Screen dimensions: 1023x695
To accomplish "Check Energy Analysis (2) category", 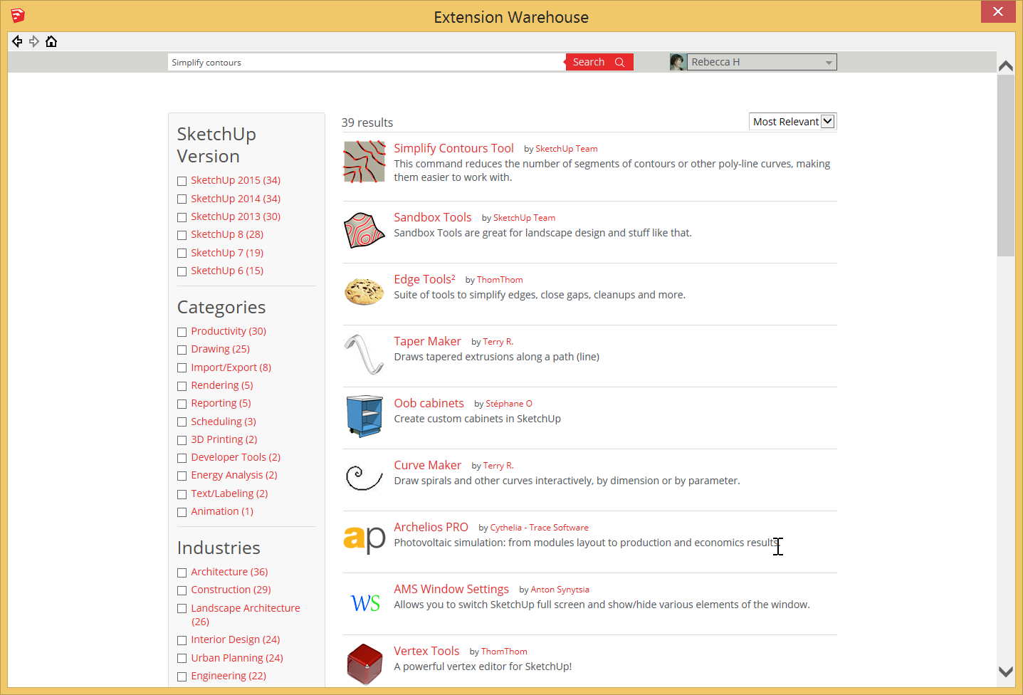I will click(182, 476).
